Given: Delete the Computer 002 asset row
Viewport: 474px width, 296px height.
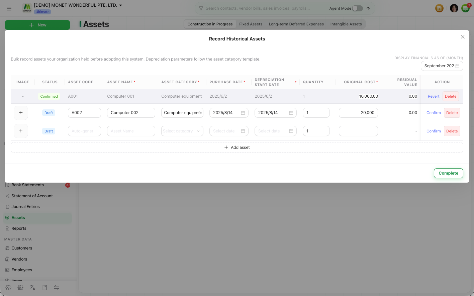Looking at the screenshot, I should pyautogui.click(x=452, y=113).
